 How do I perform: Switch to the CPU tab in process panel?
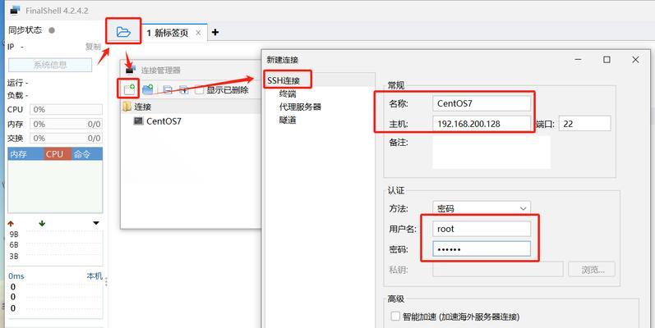click(x=58, y=154)
